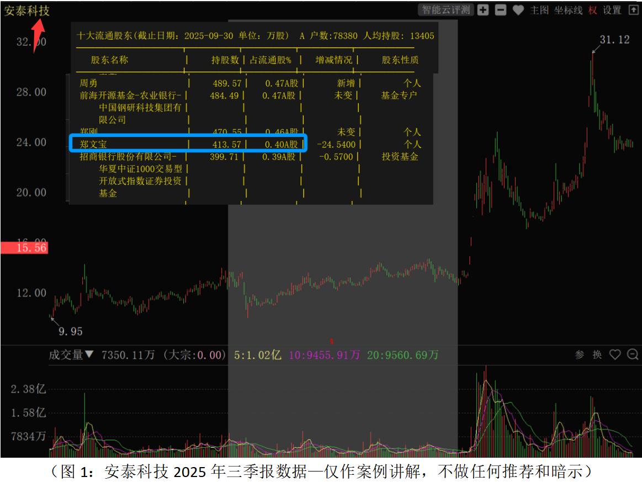The height and width of the screenshot is (482, 642).
Task: Toggle the red 权 adjustment option
Action: 593,10
